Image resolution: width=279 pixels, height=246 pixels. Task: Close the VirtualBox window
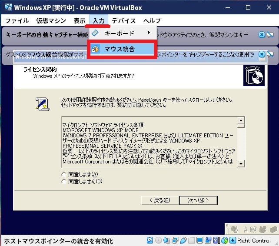[x=269, y=7]
